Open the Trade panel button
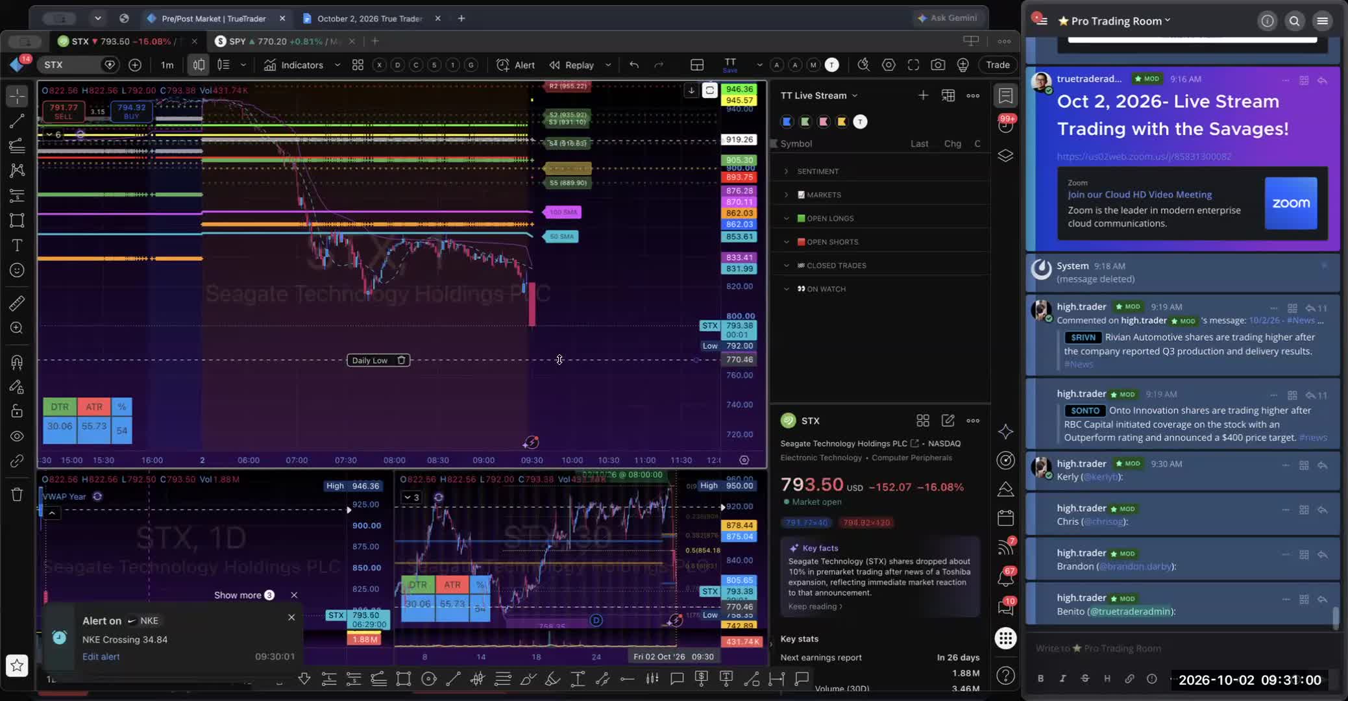Screen dimensions: 1348x701 click(998, 65)
